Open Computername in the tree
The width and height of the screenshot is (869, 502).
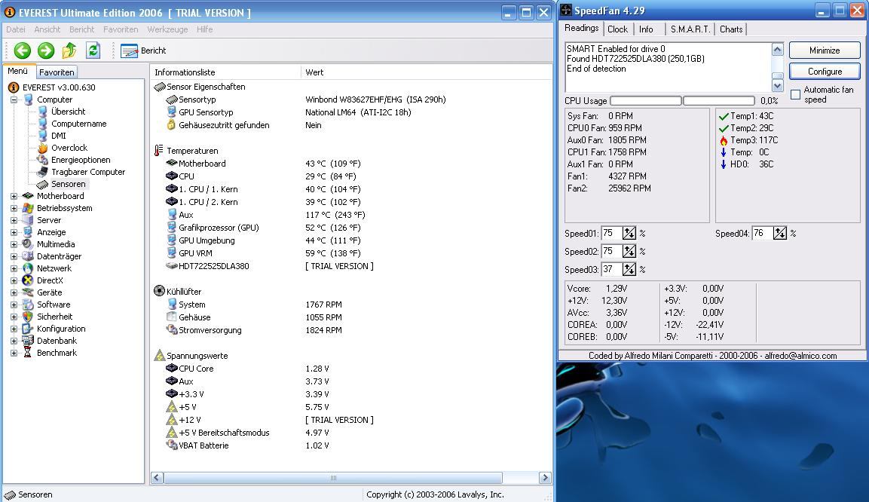78,124
